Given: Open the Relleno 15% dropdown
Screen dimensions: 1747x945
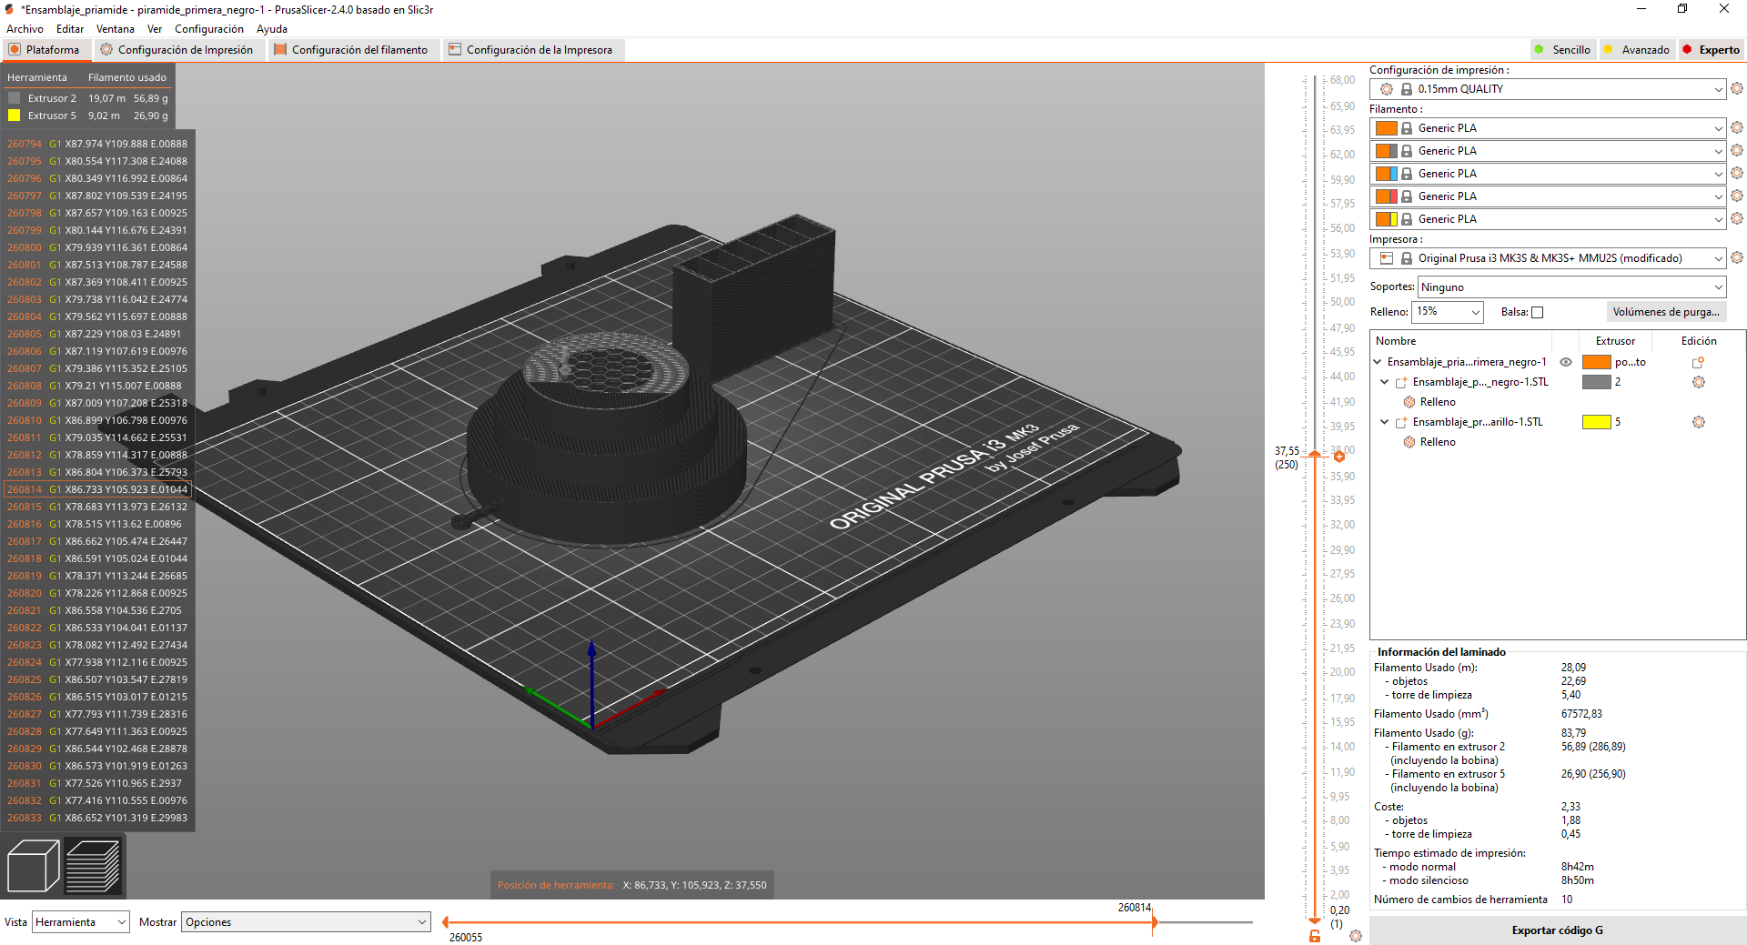Looking at the screenshot, I should tap(1448, 312).
